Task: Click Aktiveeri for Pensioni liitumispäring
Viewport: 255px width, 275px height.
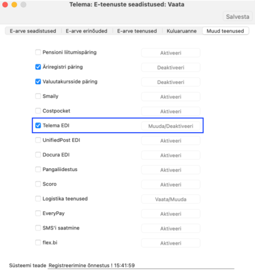Action: 171,53
